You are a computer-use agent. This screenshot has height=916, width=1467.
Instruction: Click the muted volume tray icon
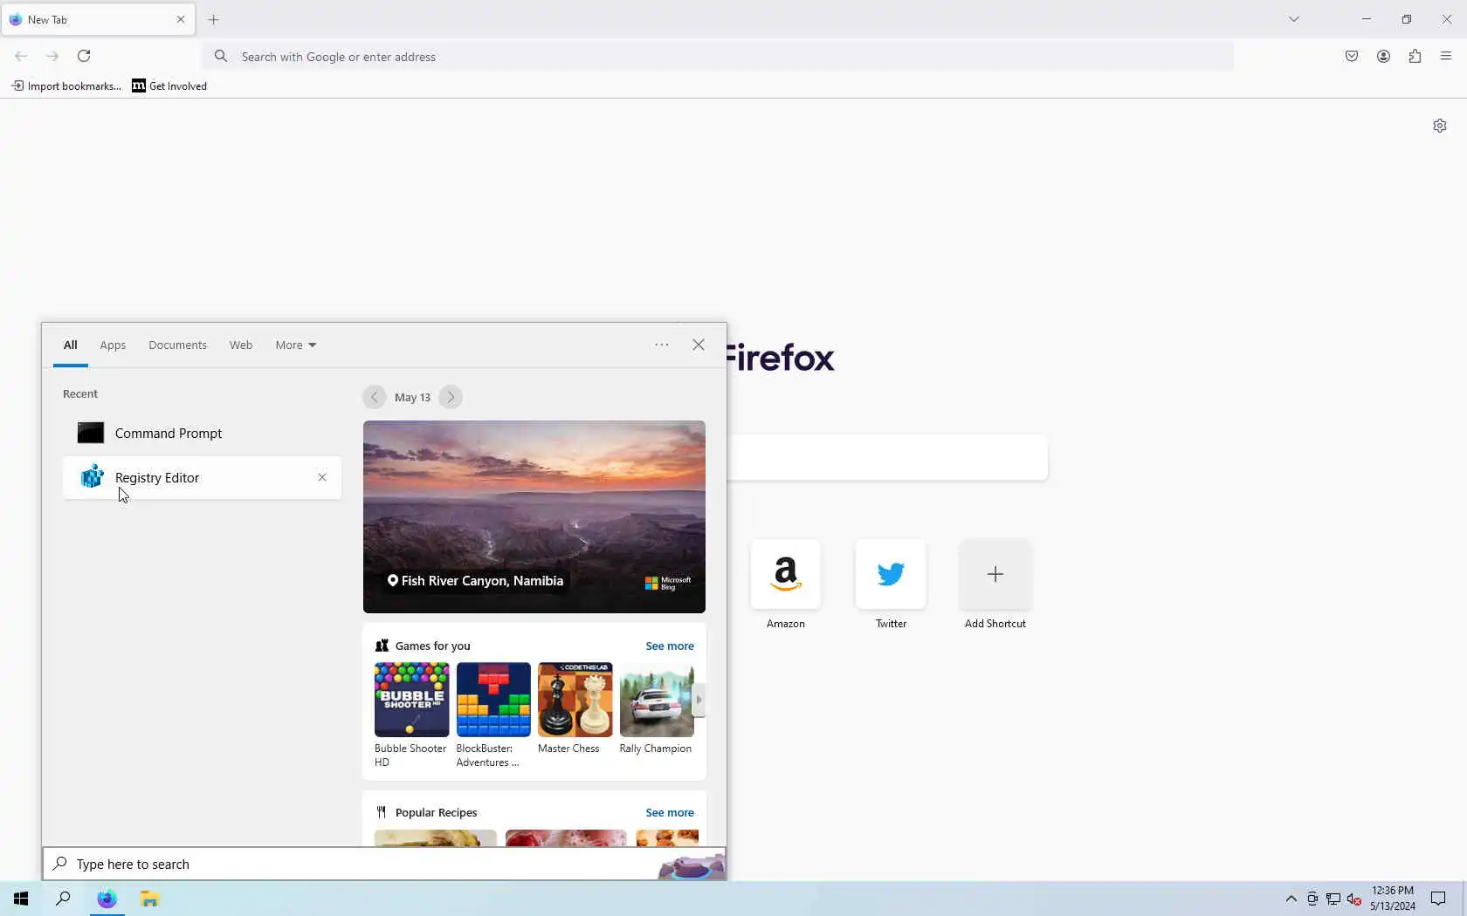1354,899
